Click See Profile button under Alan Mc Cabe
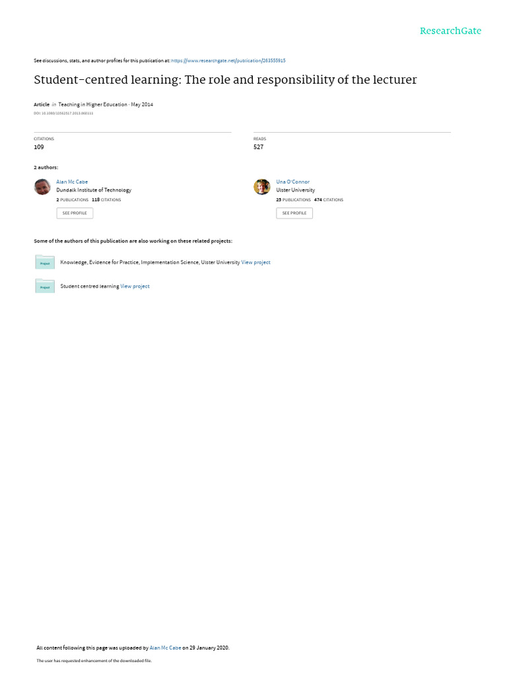This screenshot has height=676, width=507. (75, 213)
